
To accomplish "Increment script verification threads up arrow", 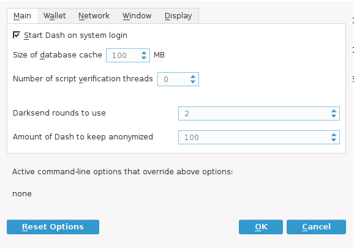I will tap(193, 77).
